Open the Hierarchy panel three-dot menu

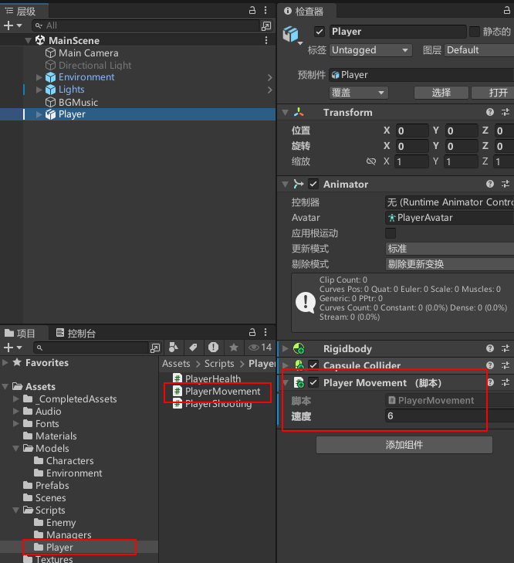[265, 10]
